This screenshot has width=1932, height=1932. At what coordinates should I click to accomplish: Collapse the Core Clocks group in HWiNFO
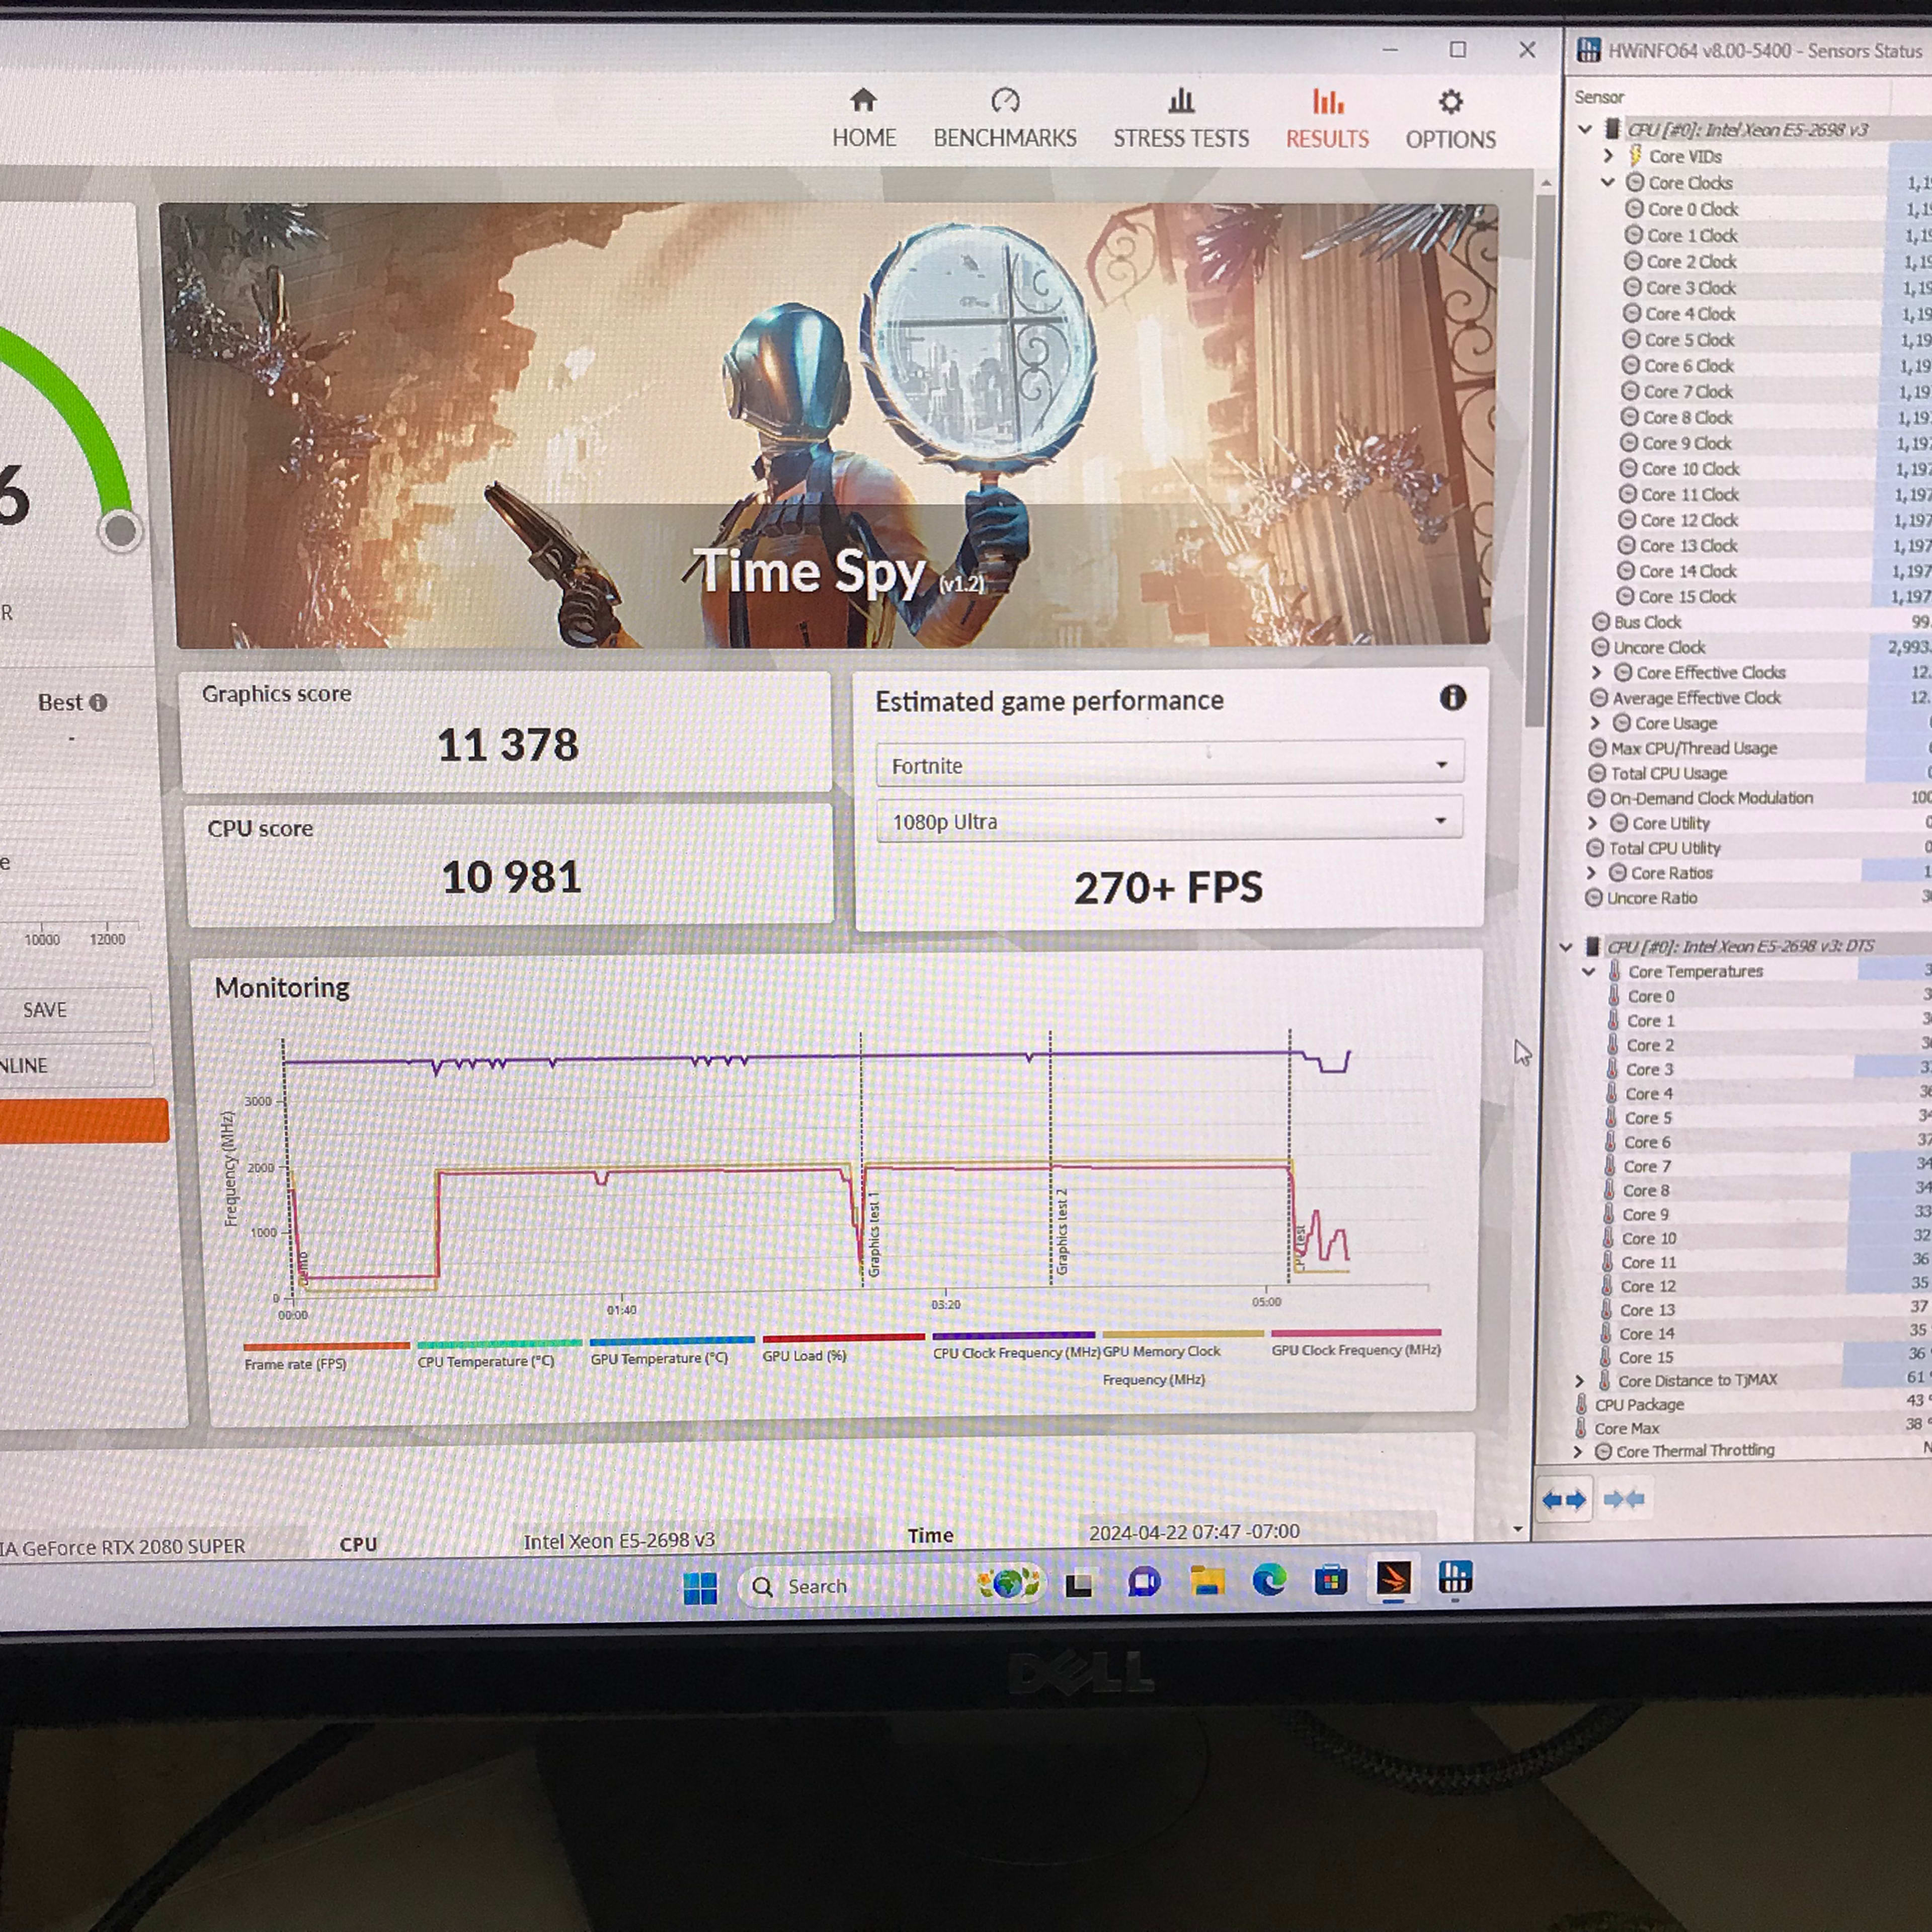[1608, 182]
